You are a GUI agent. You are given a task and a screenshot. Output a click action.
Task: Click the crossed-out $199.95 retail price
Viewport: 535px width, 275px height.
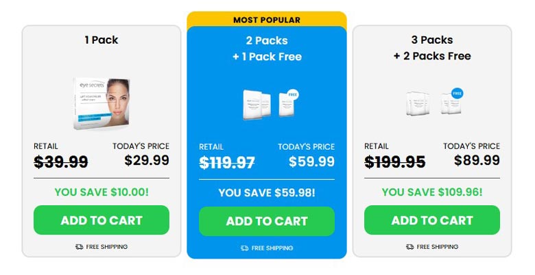coord(395,161)
